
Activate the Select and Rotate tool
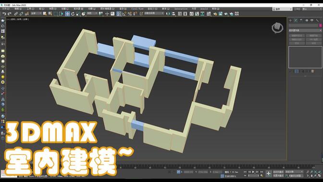73,14
